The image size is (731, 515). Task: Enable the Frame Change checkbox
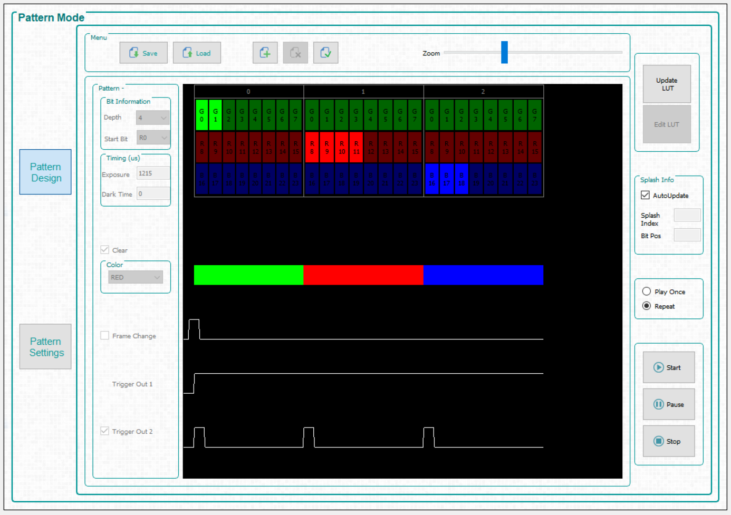pyautogui.click(x=105, y=336)
